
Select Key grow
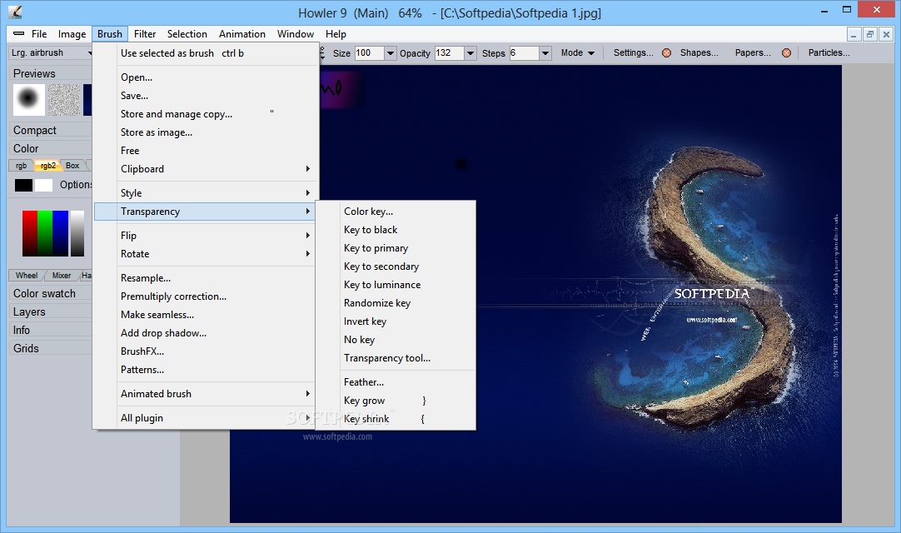tap(396, 401)
